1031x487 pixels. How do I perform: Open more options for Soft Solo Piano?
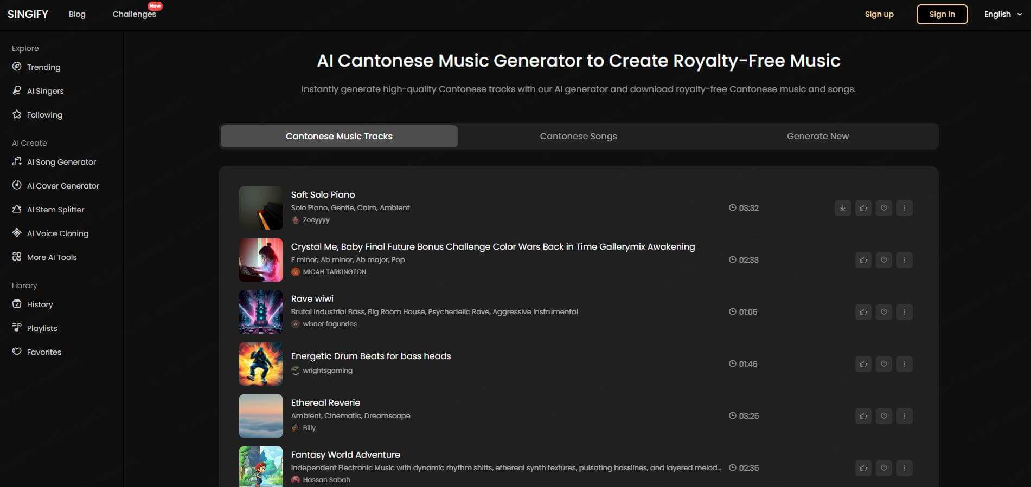pos(904,208)
